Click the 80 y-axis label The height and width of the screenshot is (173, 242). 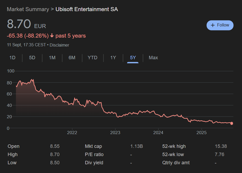10,83
